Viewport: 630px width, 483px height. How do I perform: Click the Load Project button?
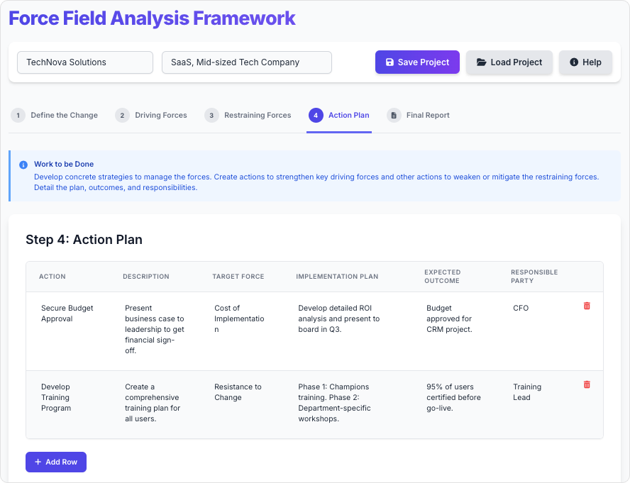click(x=509, y=62)
